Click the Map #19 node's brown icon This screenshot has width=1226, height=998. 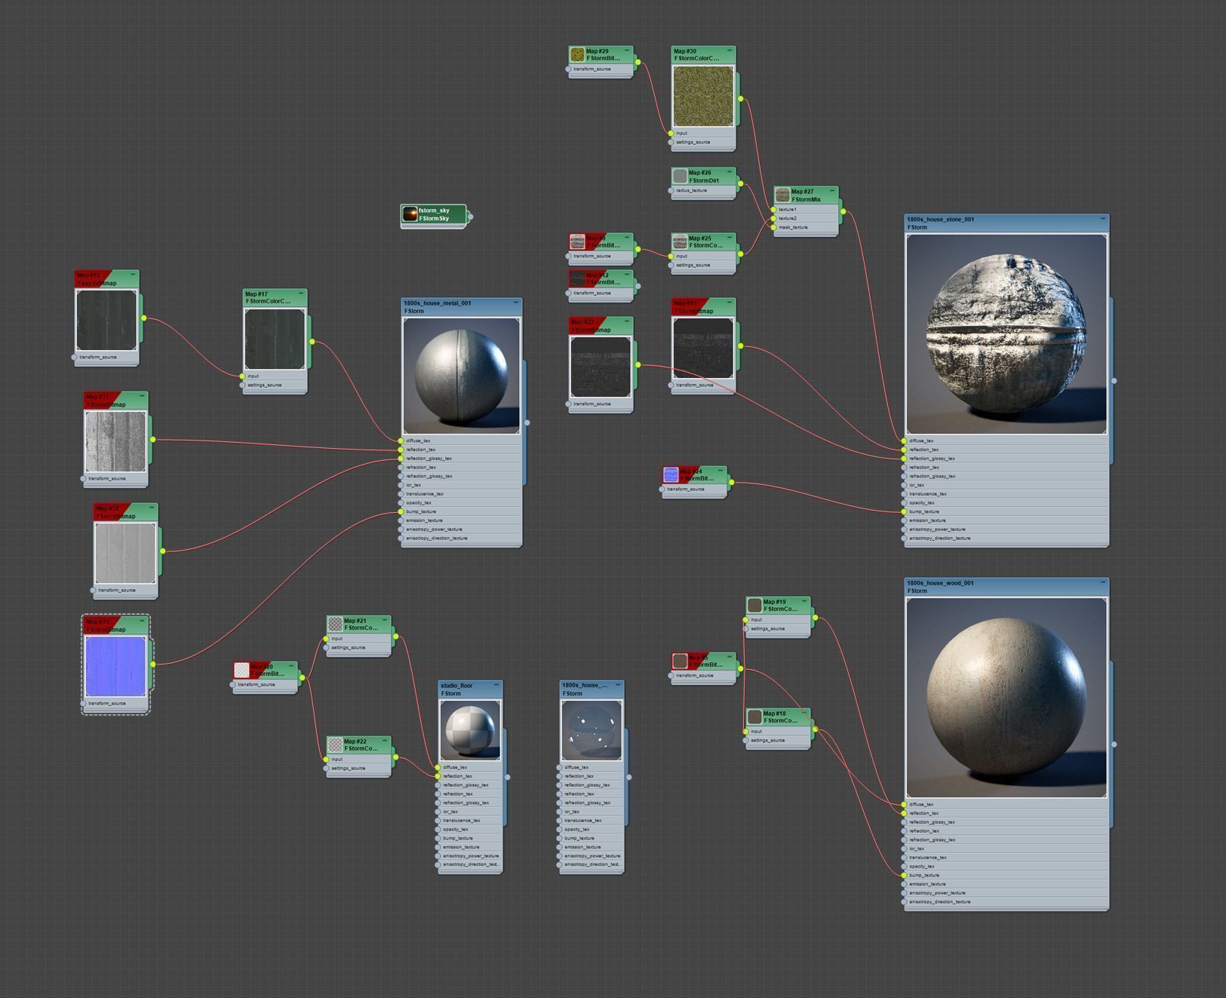click(x=755, y=605)
